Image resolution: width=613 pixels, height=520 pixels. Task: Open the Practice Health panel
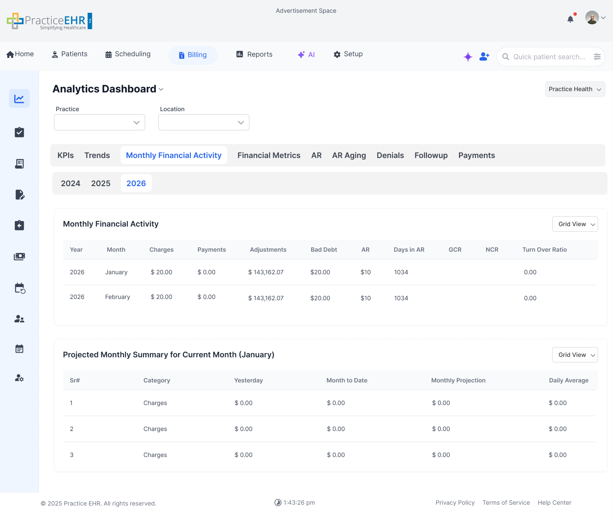575,89
